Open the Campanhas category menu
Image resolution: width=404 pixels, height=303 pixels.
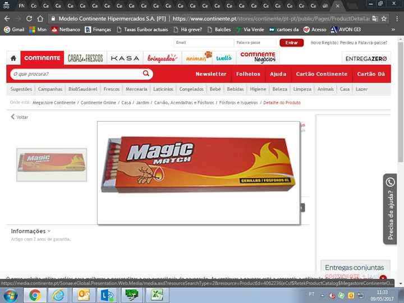click(50, 89)
